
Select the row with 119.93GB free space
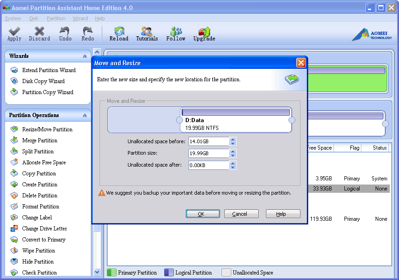point(349,219)
